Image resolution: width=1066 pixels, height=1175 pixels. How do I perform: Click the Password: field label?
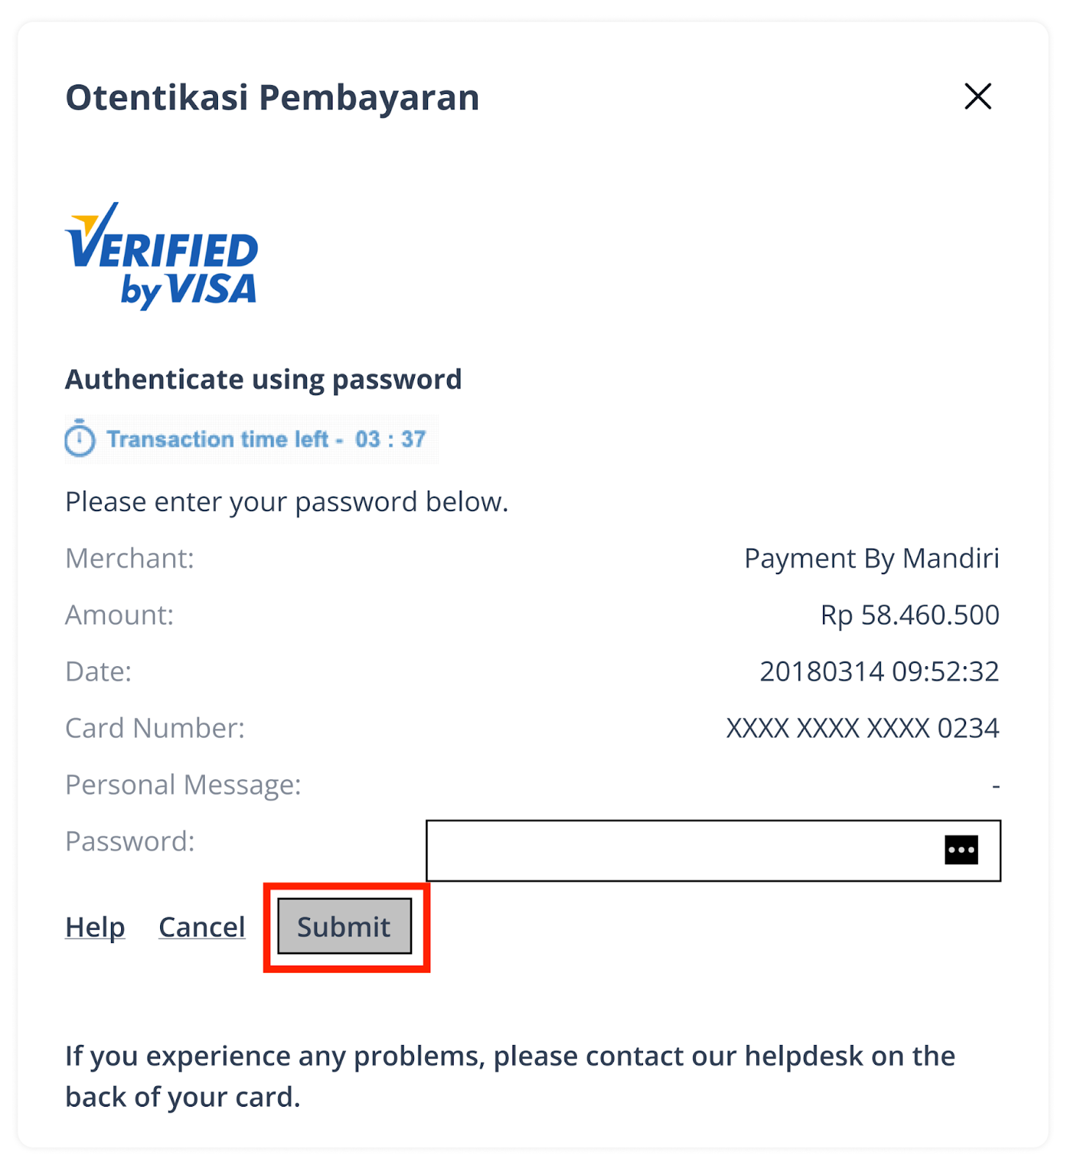pos(130,841)
